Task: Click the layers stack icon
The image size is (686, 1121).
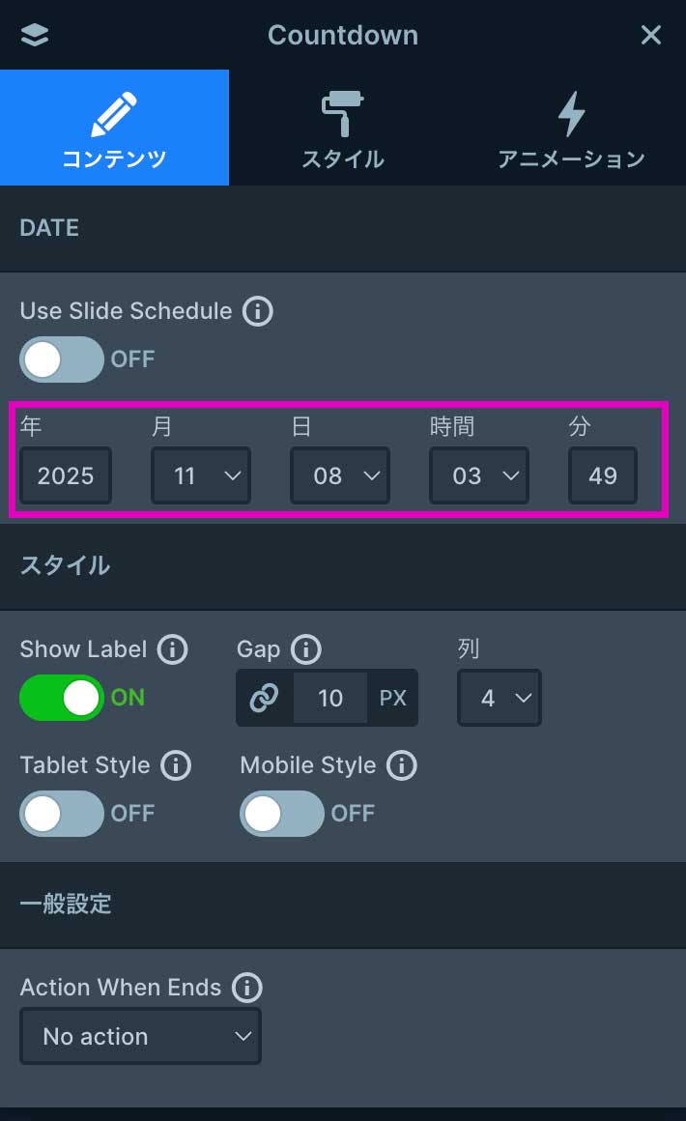Action: click(34, 35)
